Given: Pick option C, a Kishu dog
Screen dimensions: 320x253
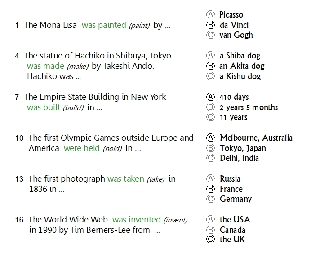Looking at the screenshot, I should point(210,76).
